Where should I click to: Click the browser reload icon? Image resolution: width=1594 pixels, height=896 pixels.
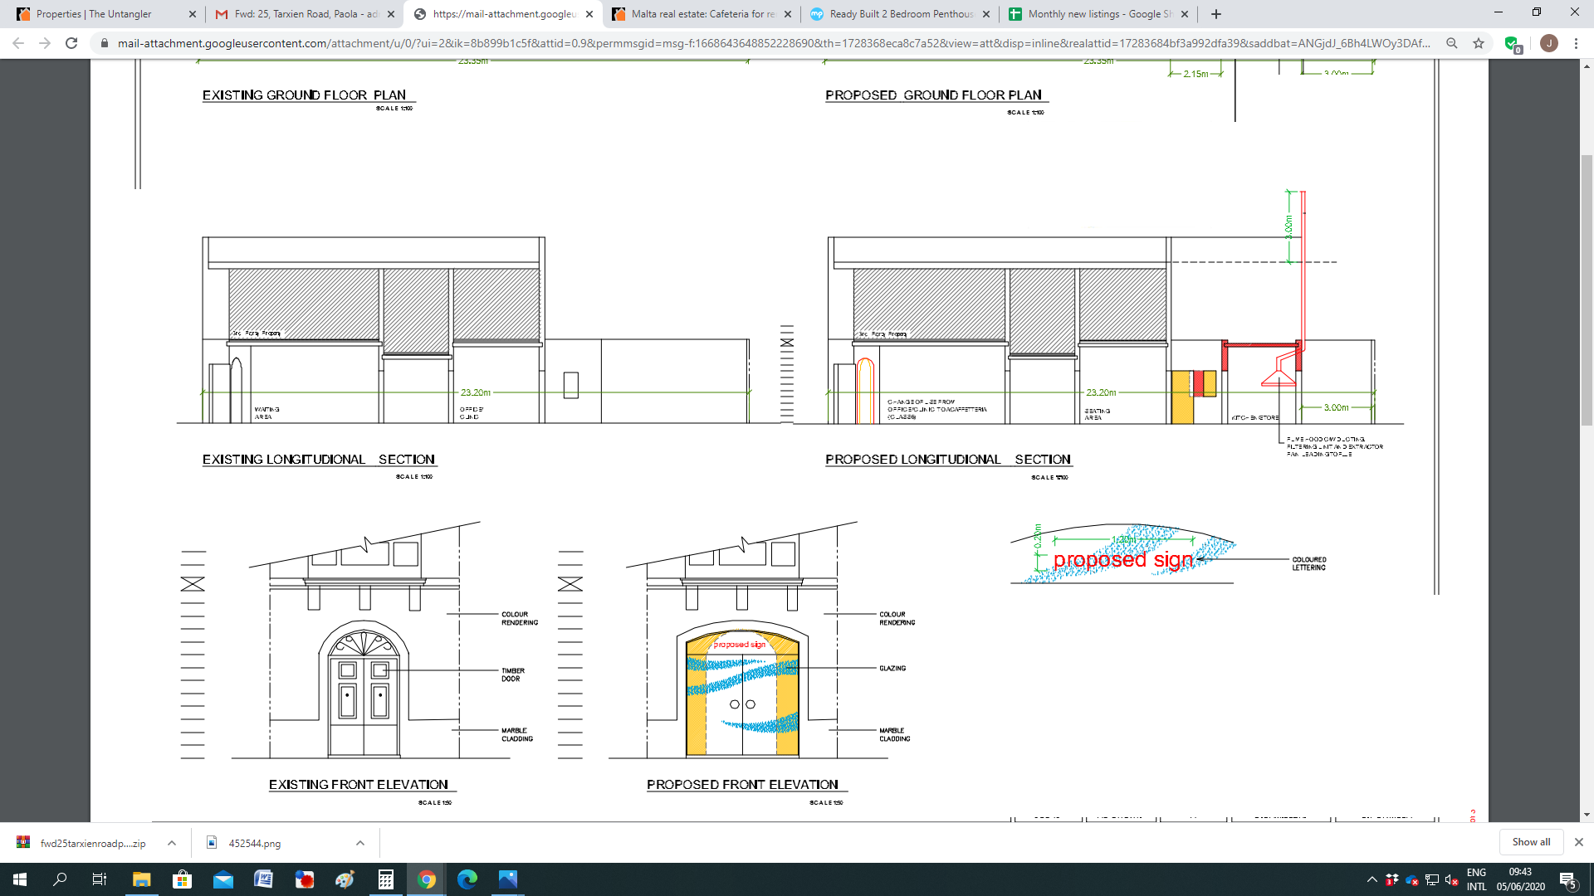coord(71,43)
